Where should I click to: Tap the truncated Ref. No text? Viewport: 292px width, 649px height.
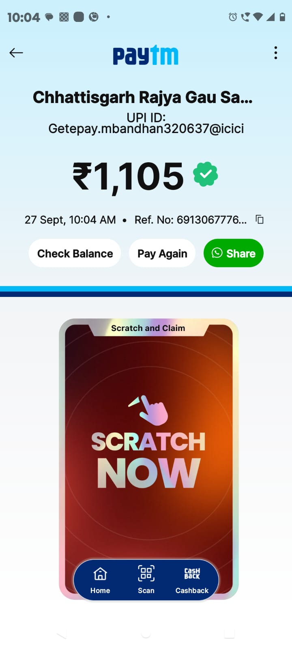coord(191,220)
